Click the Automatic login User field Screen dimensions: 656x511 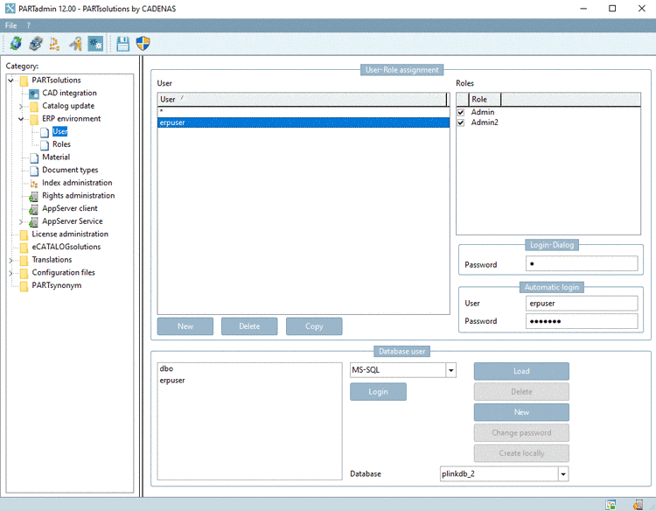pyautogui.click(x=582, y=304)
